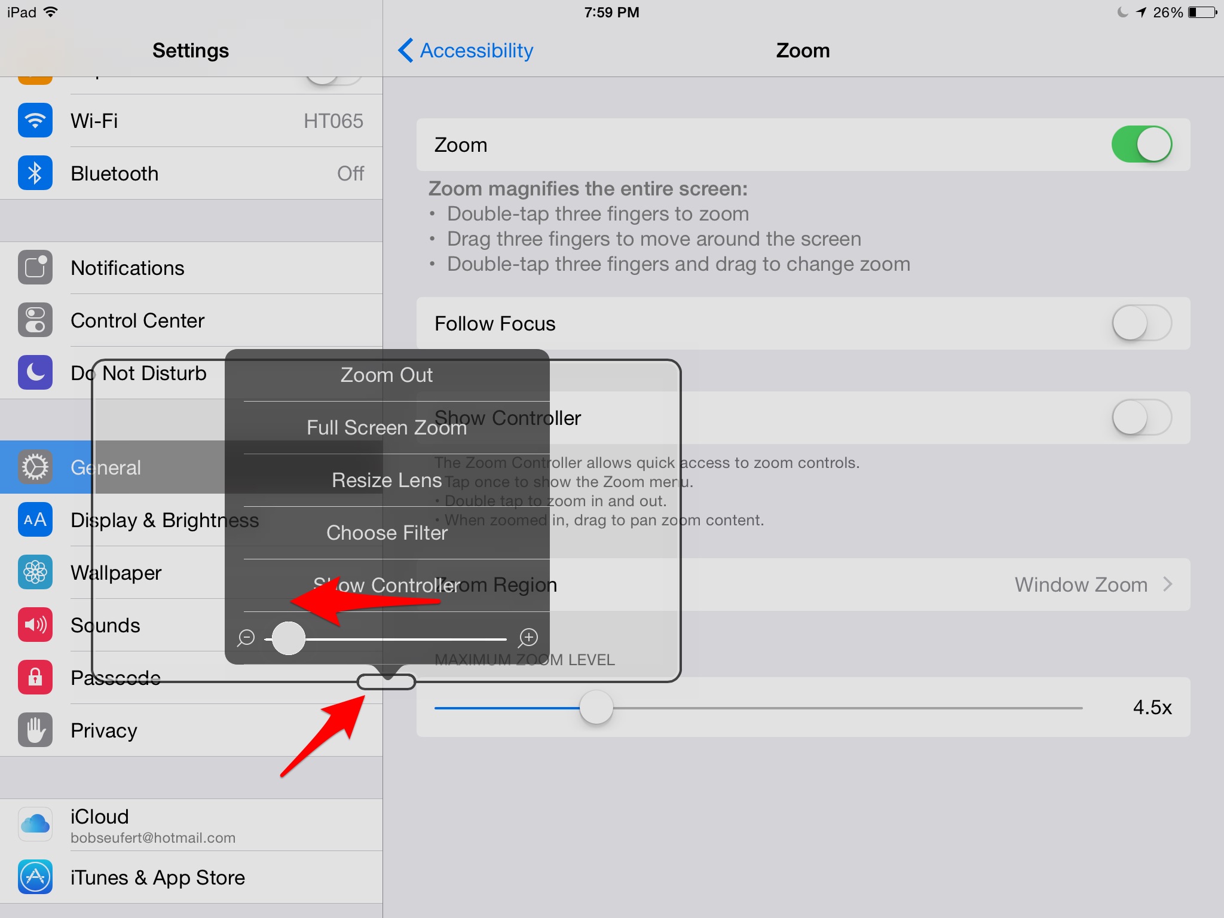This screenshot has height=918, width=1224.
Task: Open Do Not Disturb moon icon
Action: [x=35, y=372]
